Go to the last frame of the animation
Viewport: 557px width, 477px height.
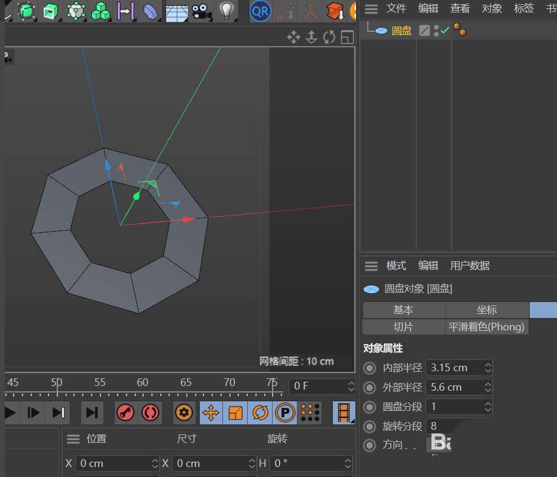[x=92, y=413]
